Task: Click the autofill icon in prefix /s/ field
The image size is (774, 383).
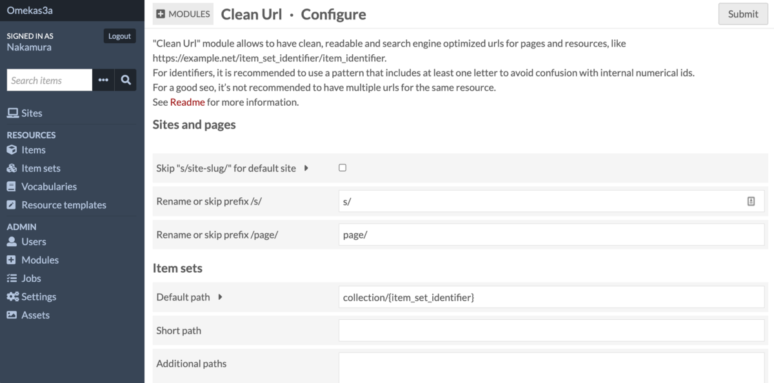Action: pos(751,201)
